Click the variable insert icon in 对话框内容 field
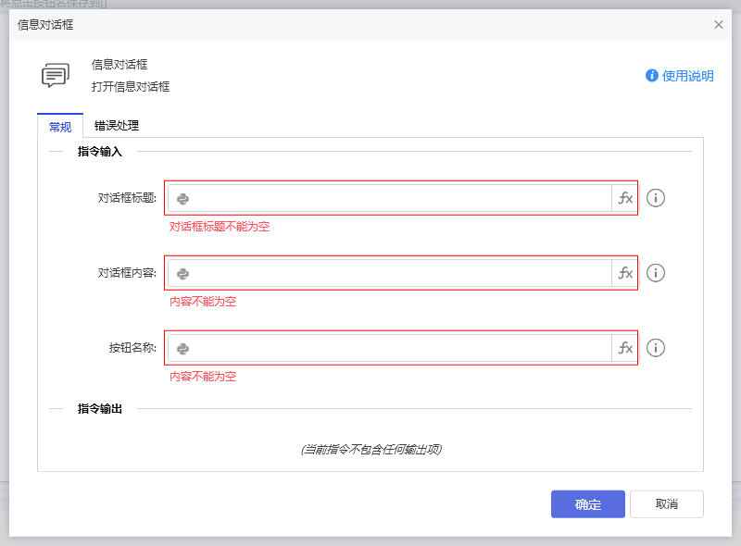This screenshot has width=741, height=546. 182,272
